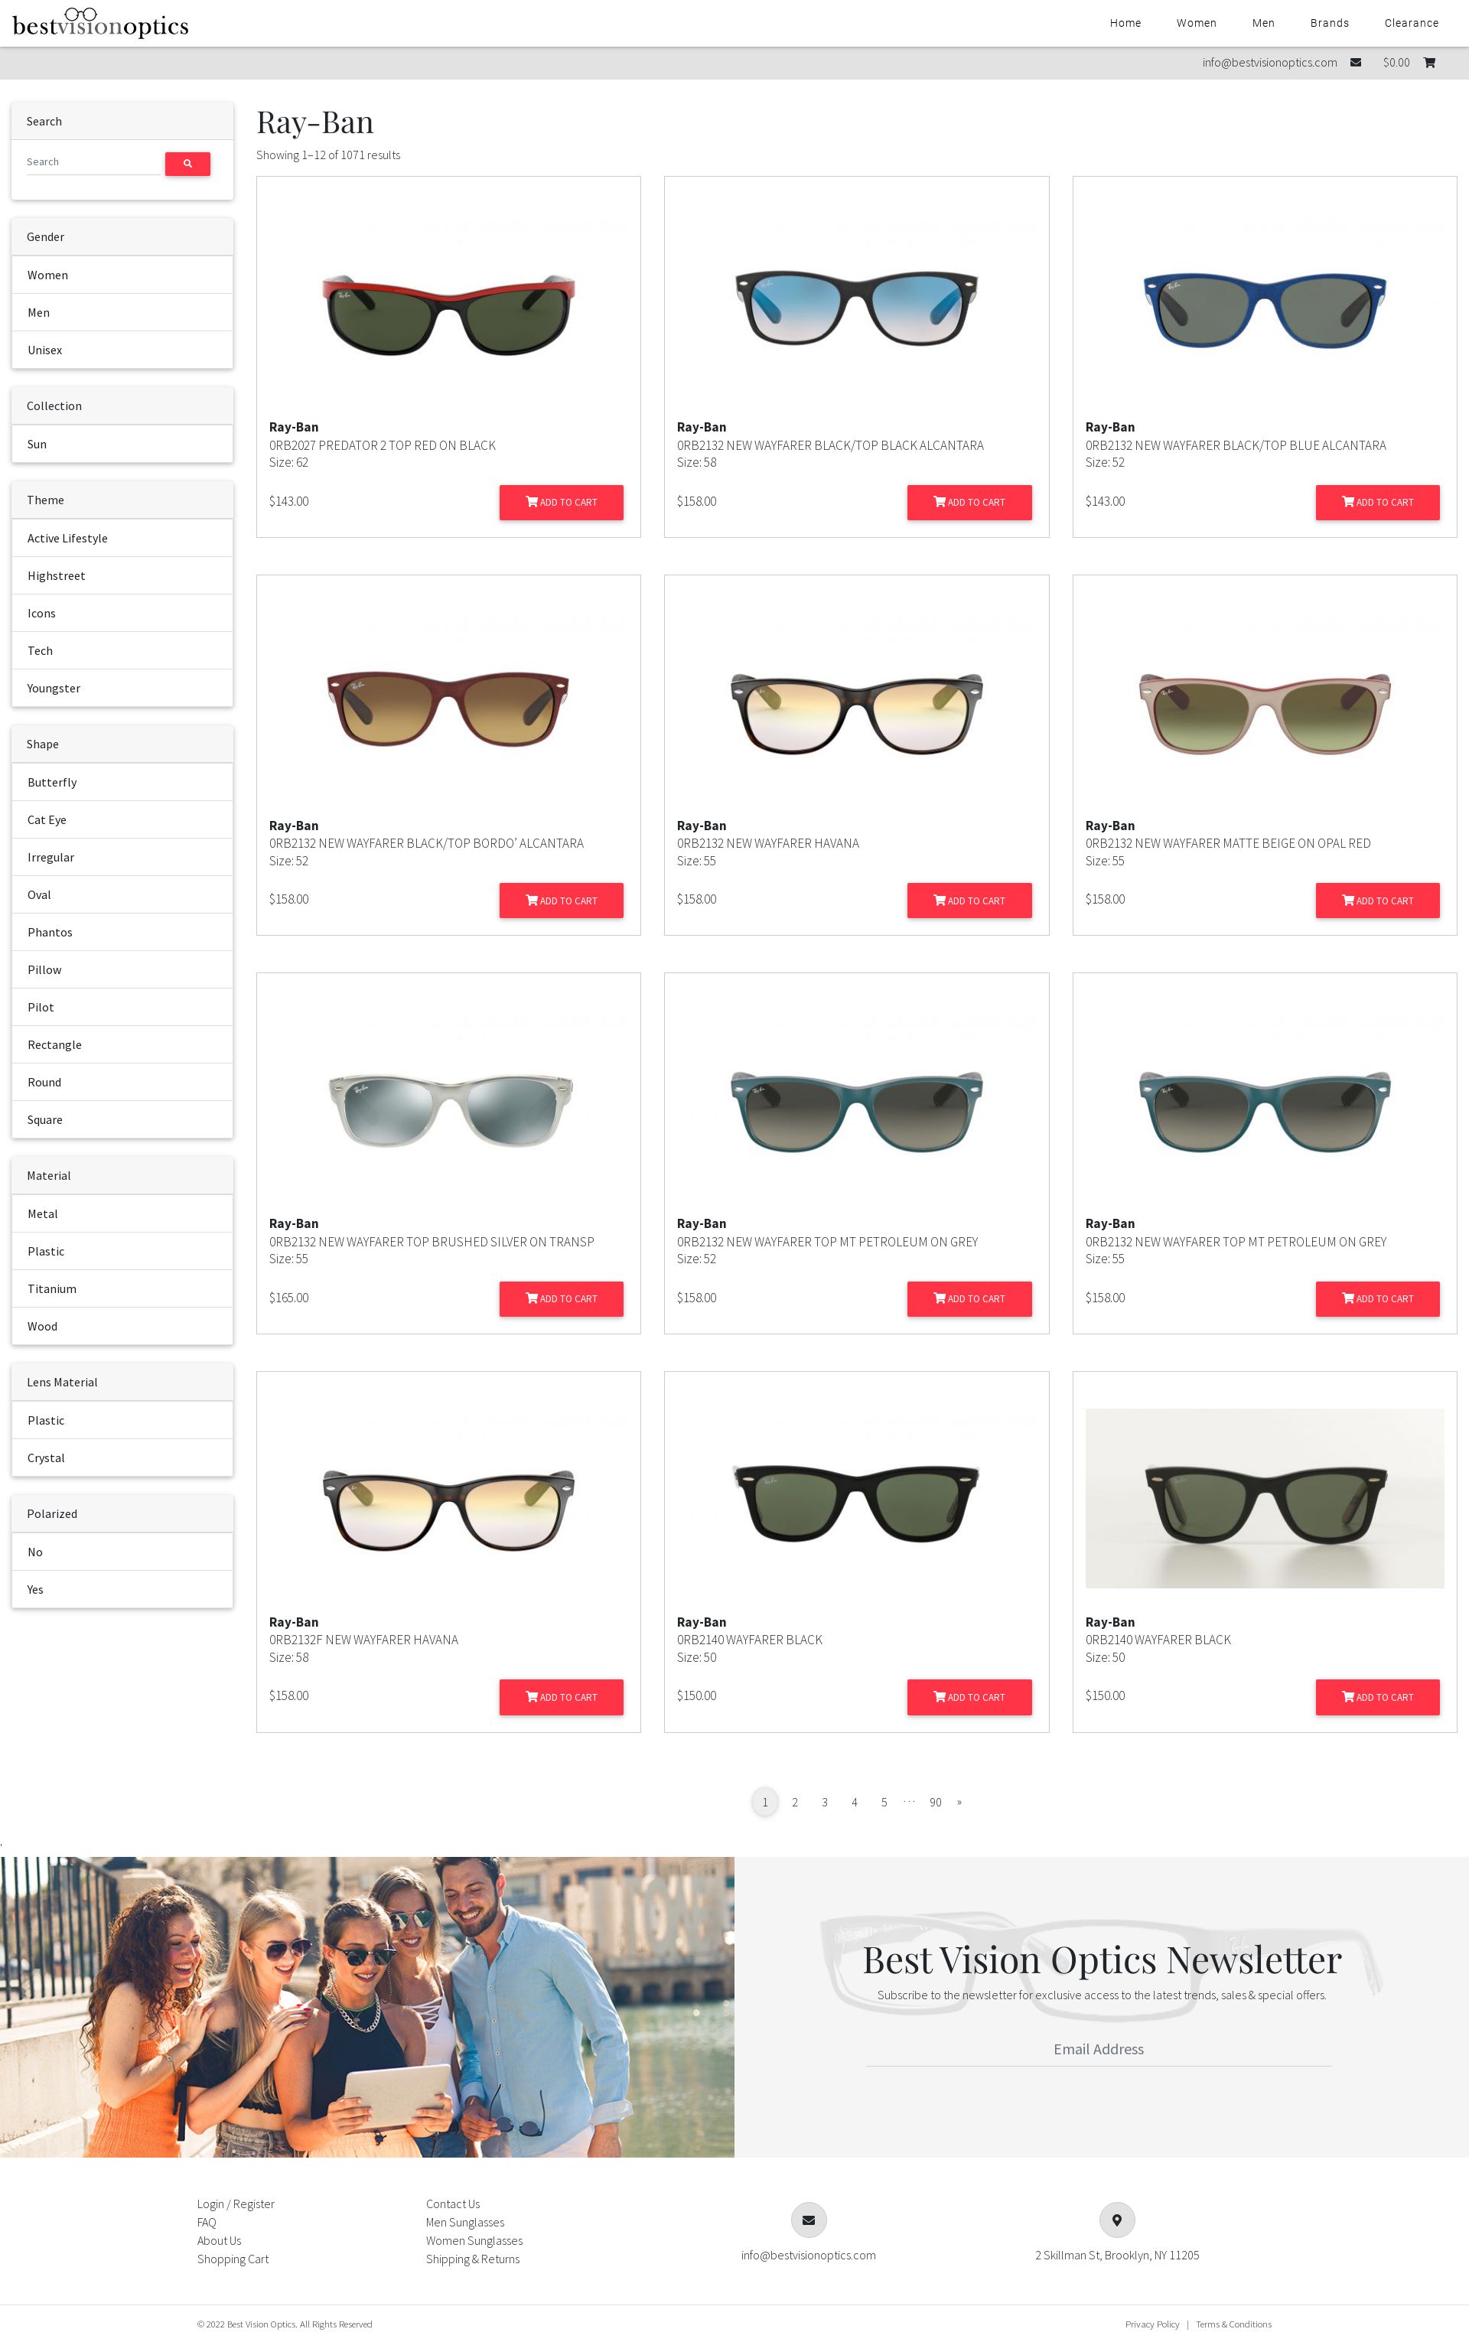Click the red search magnifier button

[187, 163]
